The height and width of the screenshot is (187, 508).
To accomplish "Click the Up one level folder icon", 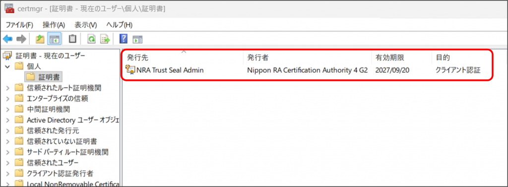I will point(40,39).
